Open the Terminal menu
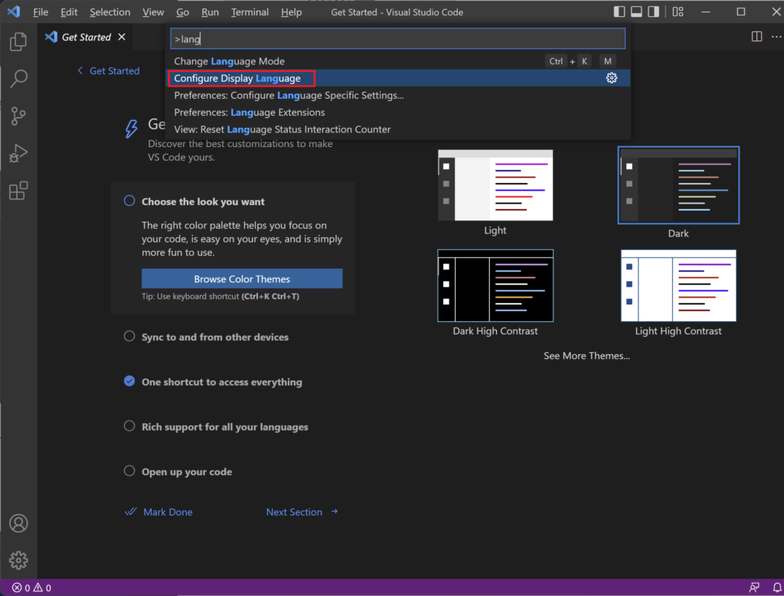784x596 pixels. (x=250, y=12)
